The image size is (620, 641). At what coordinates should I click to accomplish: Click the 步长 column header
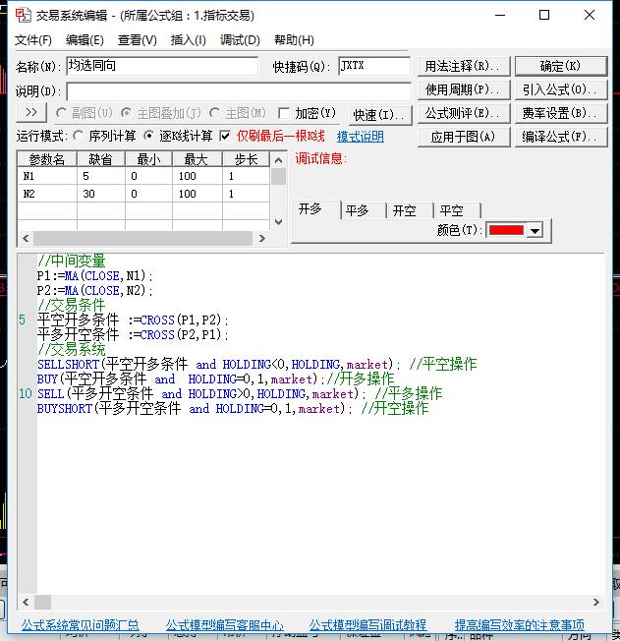point(246,159)
